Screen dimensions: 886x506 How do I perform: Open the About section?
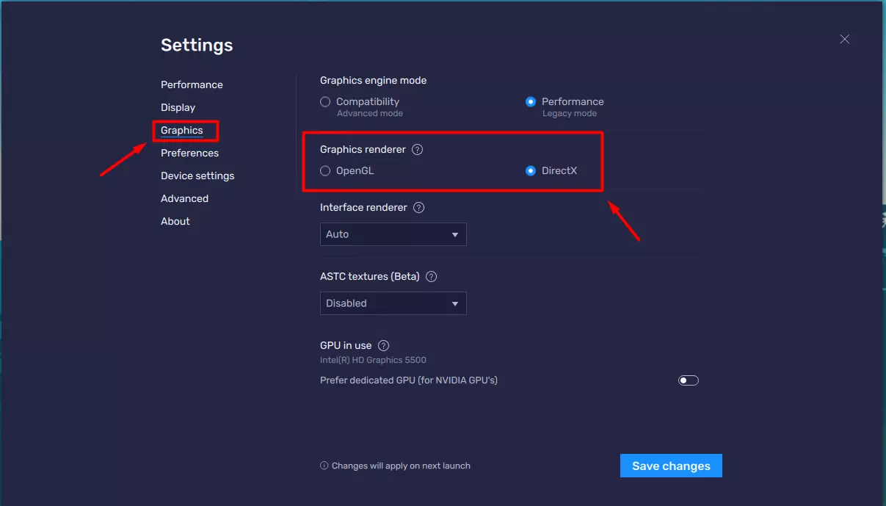click(x=175, y=221)
